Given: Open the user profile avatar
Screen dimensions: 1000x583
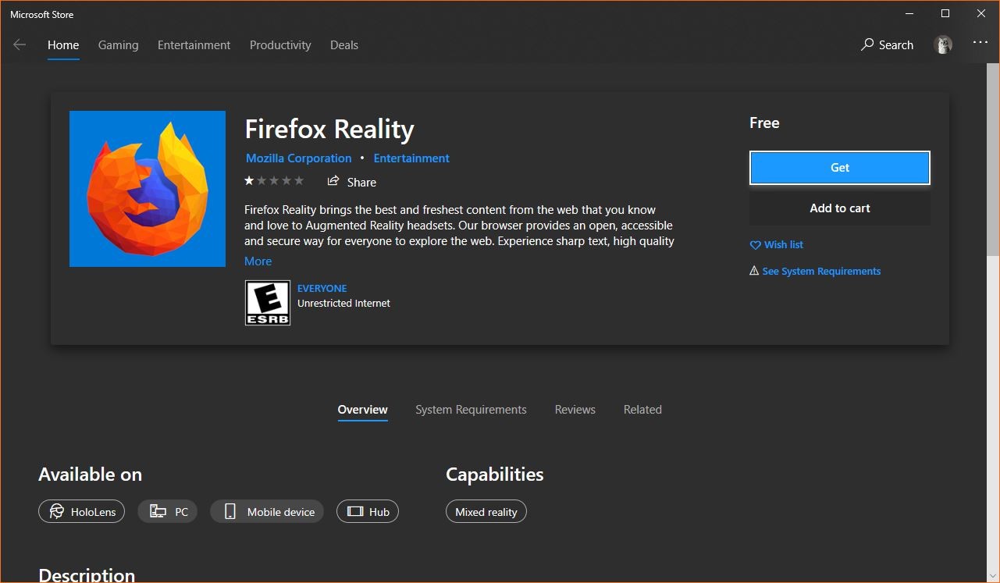Looking at the screenshot, I should [943, 44].
